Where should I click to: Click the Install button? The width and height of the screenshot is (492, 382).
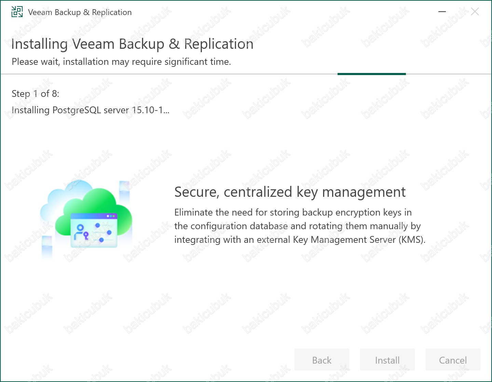(x=387, y=360)
